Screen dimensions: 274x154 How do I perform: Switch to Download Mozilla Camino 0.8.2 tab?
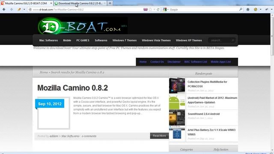coord(80,3)
